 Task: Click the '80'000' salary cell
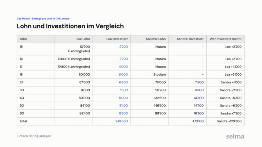pos(74,98)
